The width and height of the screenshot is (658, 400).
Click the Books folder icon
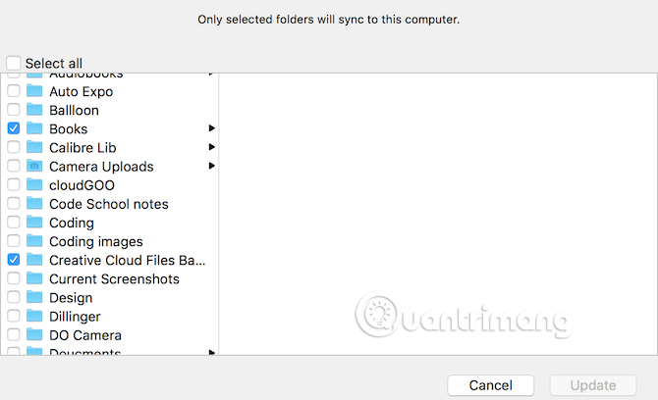(34, 128)
